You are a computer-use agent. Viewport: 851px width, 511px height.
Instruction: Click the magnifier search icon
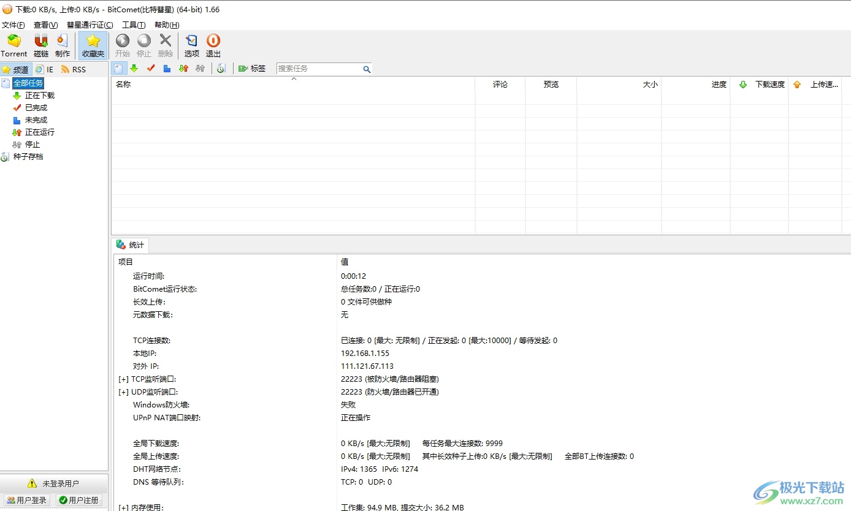(x=367, y=69)
